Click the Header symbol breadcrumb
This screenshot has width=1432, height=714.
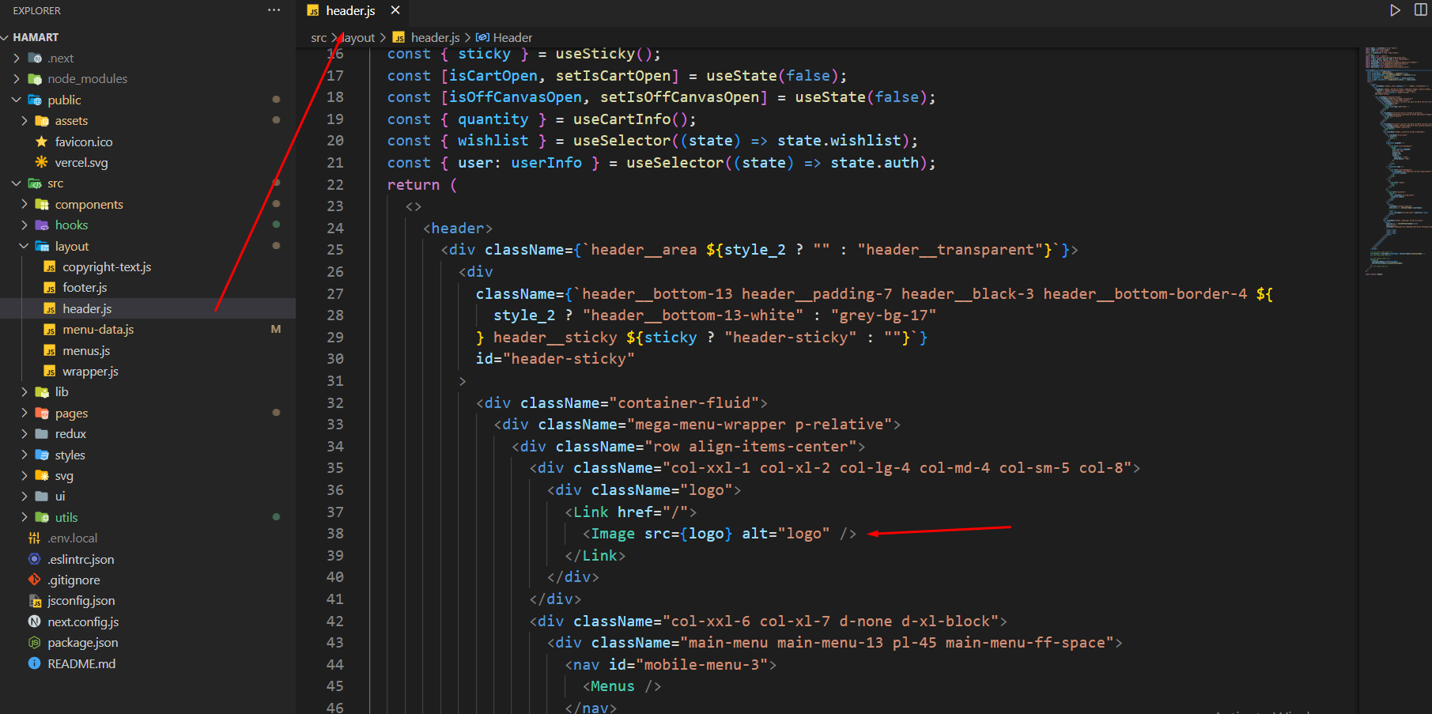512,37
